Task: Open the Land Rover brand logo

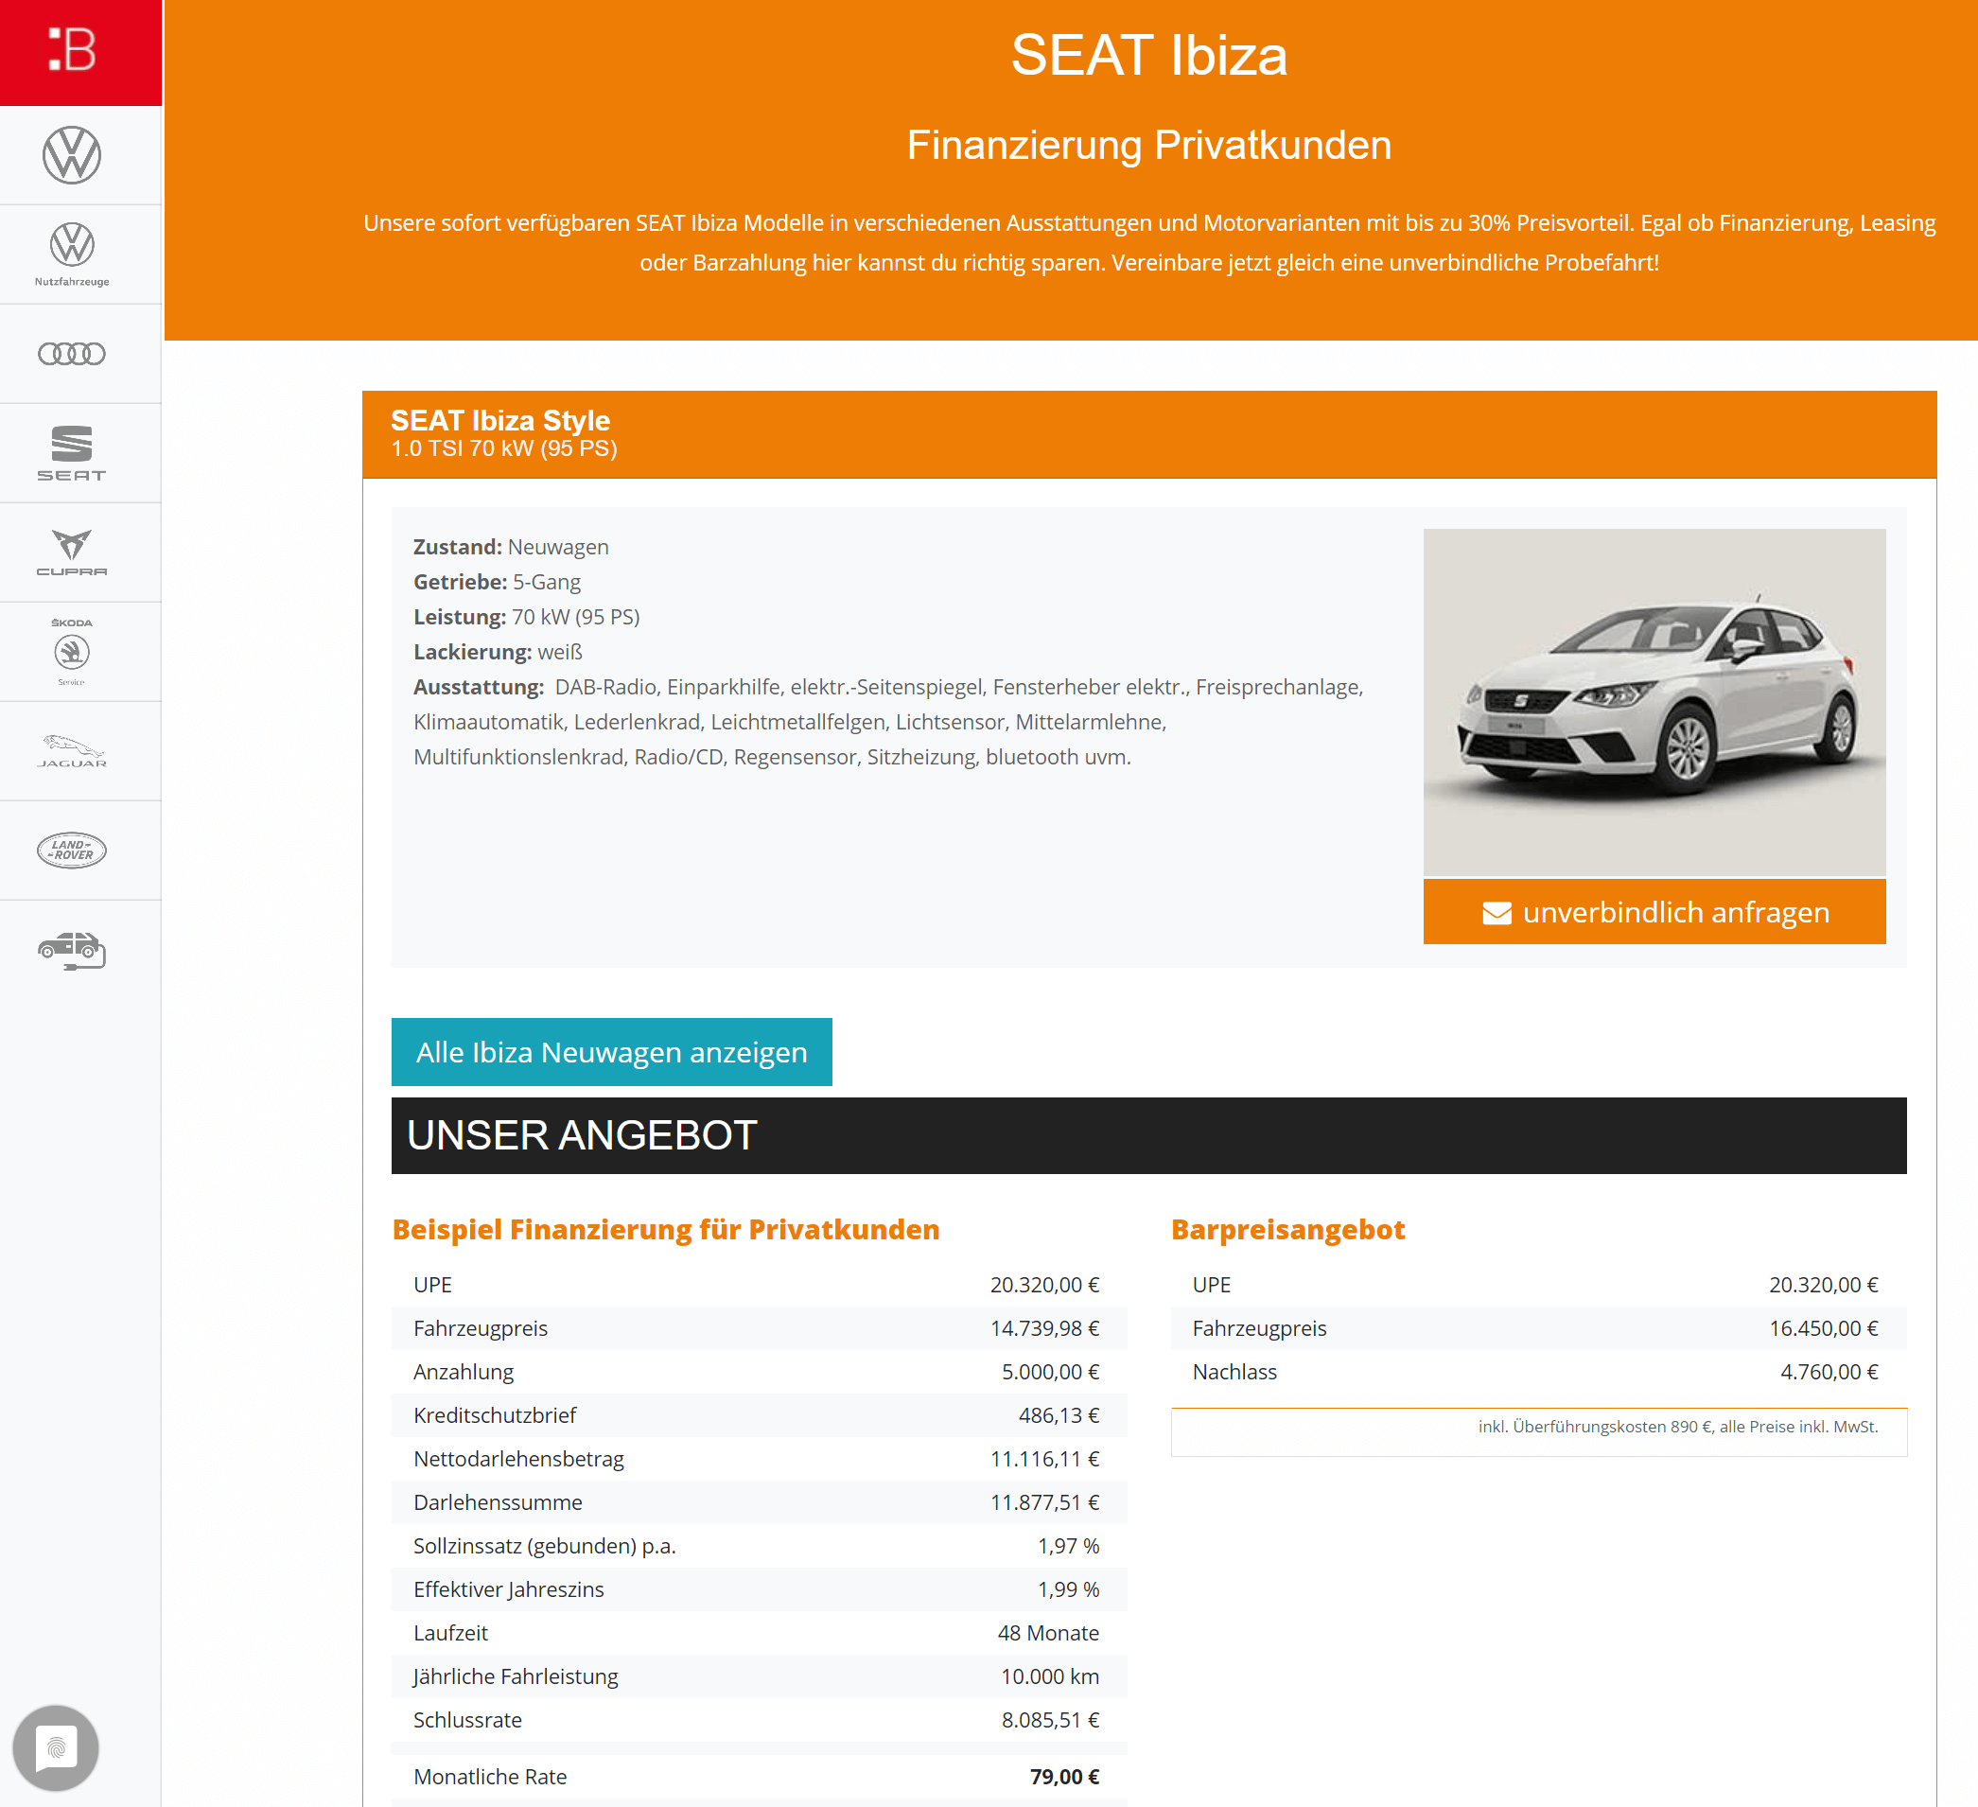Action: (72, 850)
